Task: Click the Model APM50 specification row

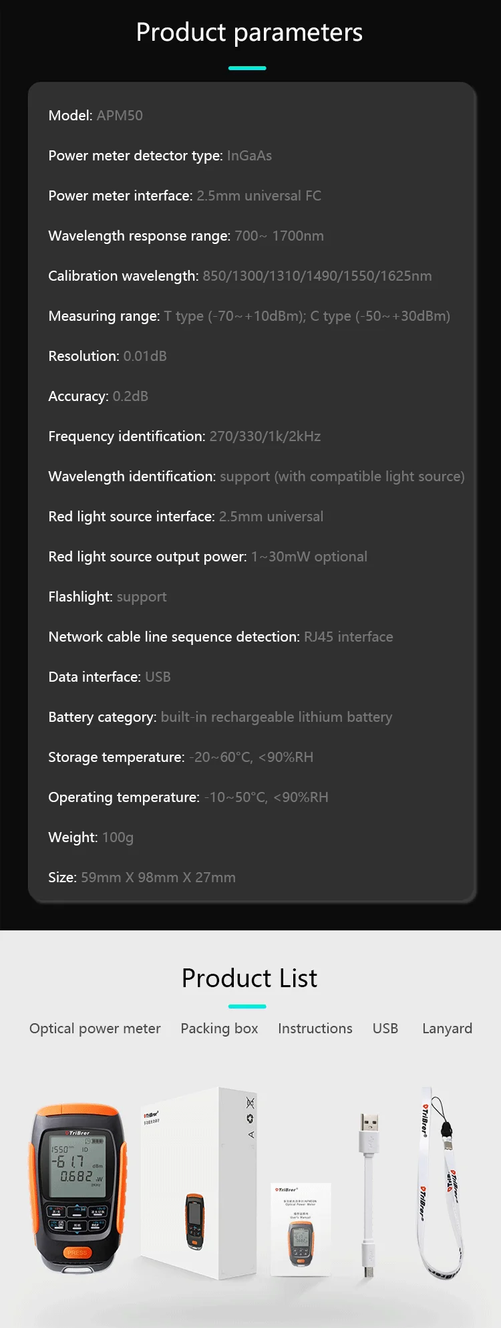Action: click(x=96, y=116)
